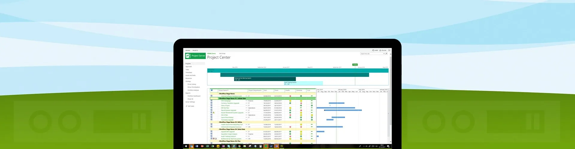Open Driver Prioritization under Strategy

pos(194,87)
